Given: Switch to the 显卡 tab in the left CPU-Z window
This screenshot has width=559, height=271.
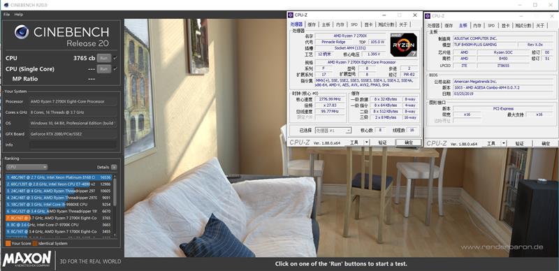Looking at the screenshot, I should pos(368,24).
